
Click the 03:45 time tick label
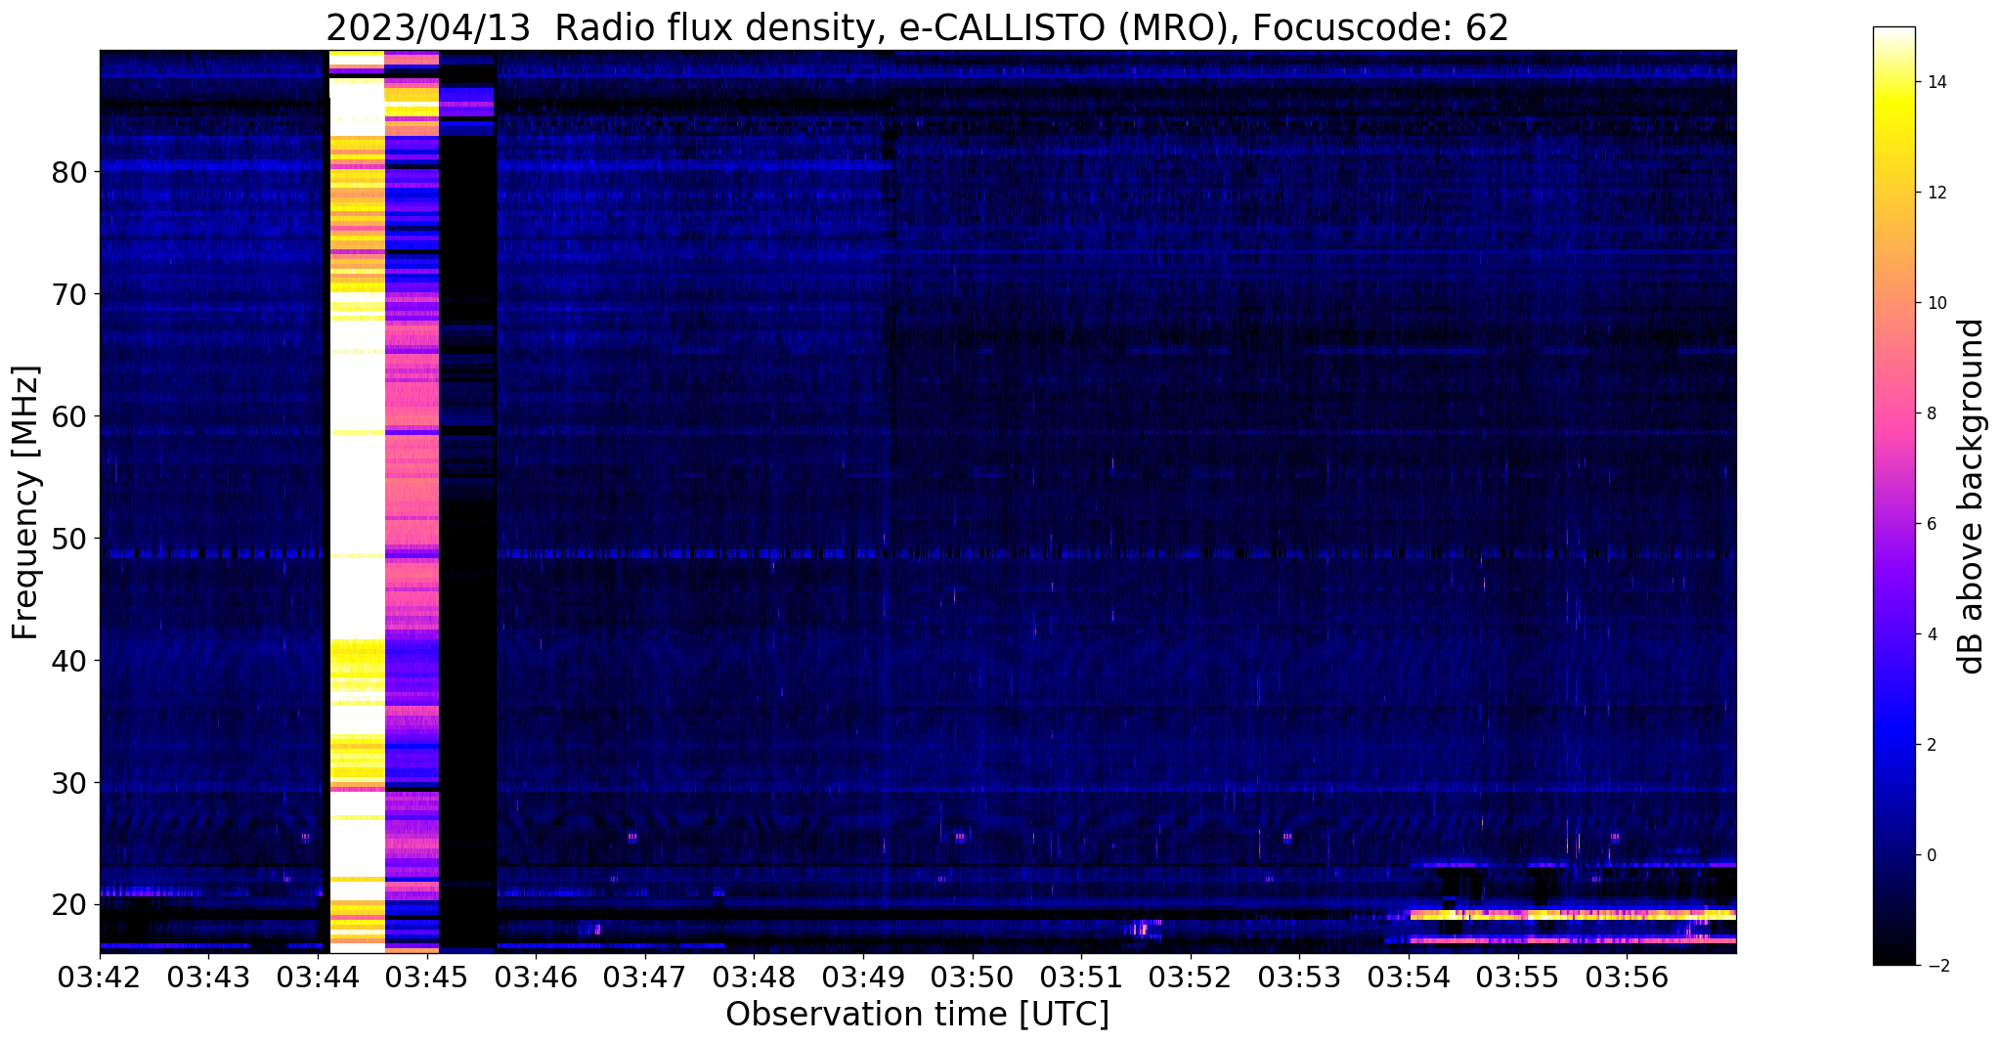(x=427, y=977)
